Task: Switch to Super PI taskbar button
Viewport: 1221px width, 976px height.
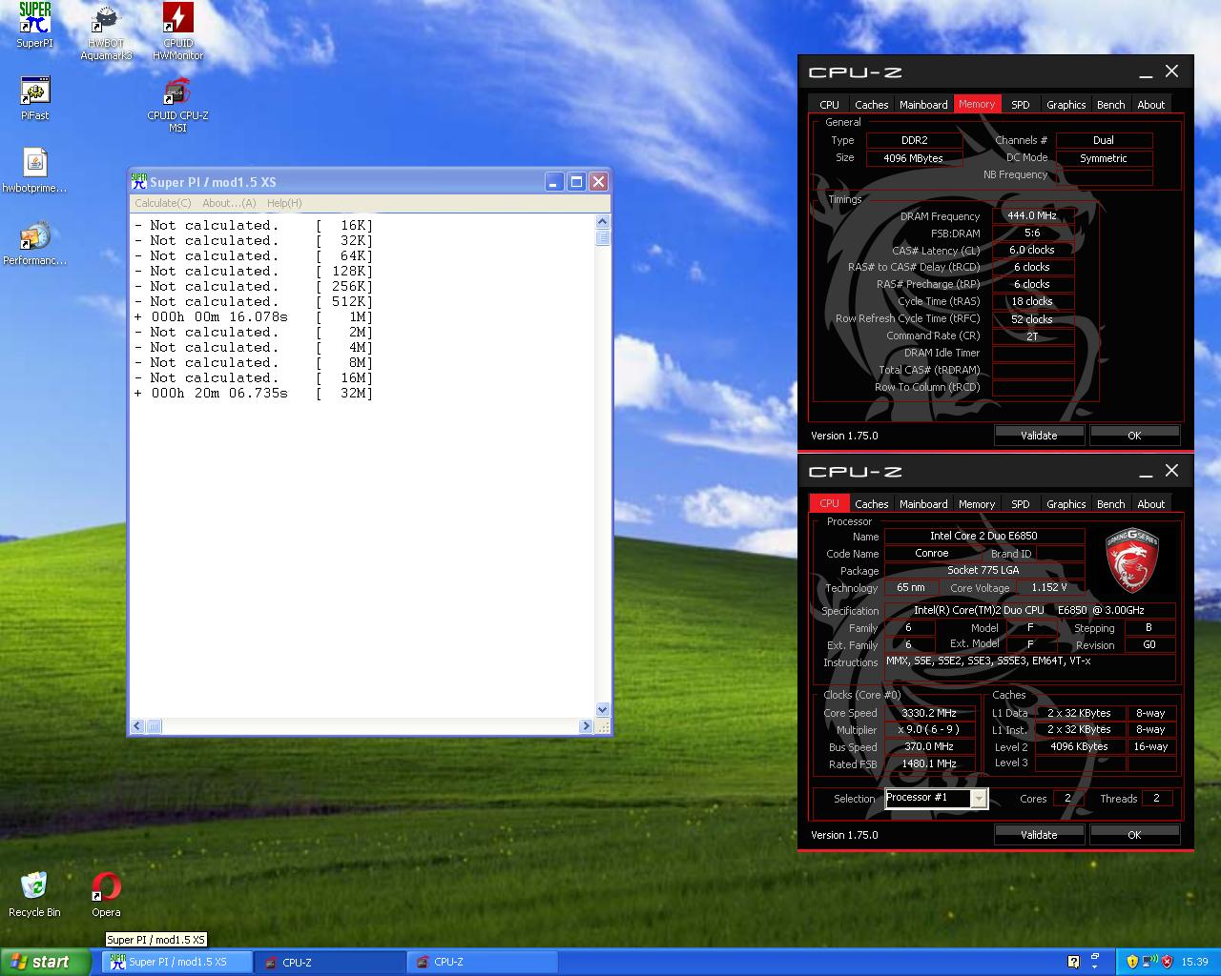Action: (x=177, y=962)
